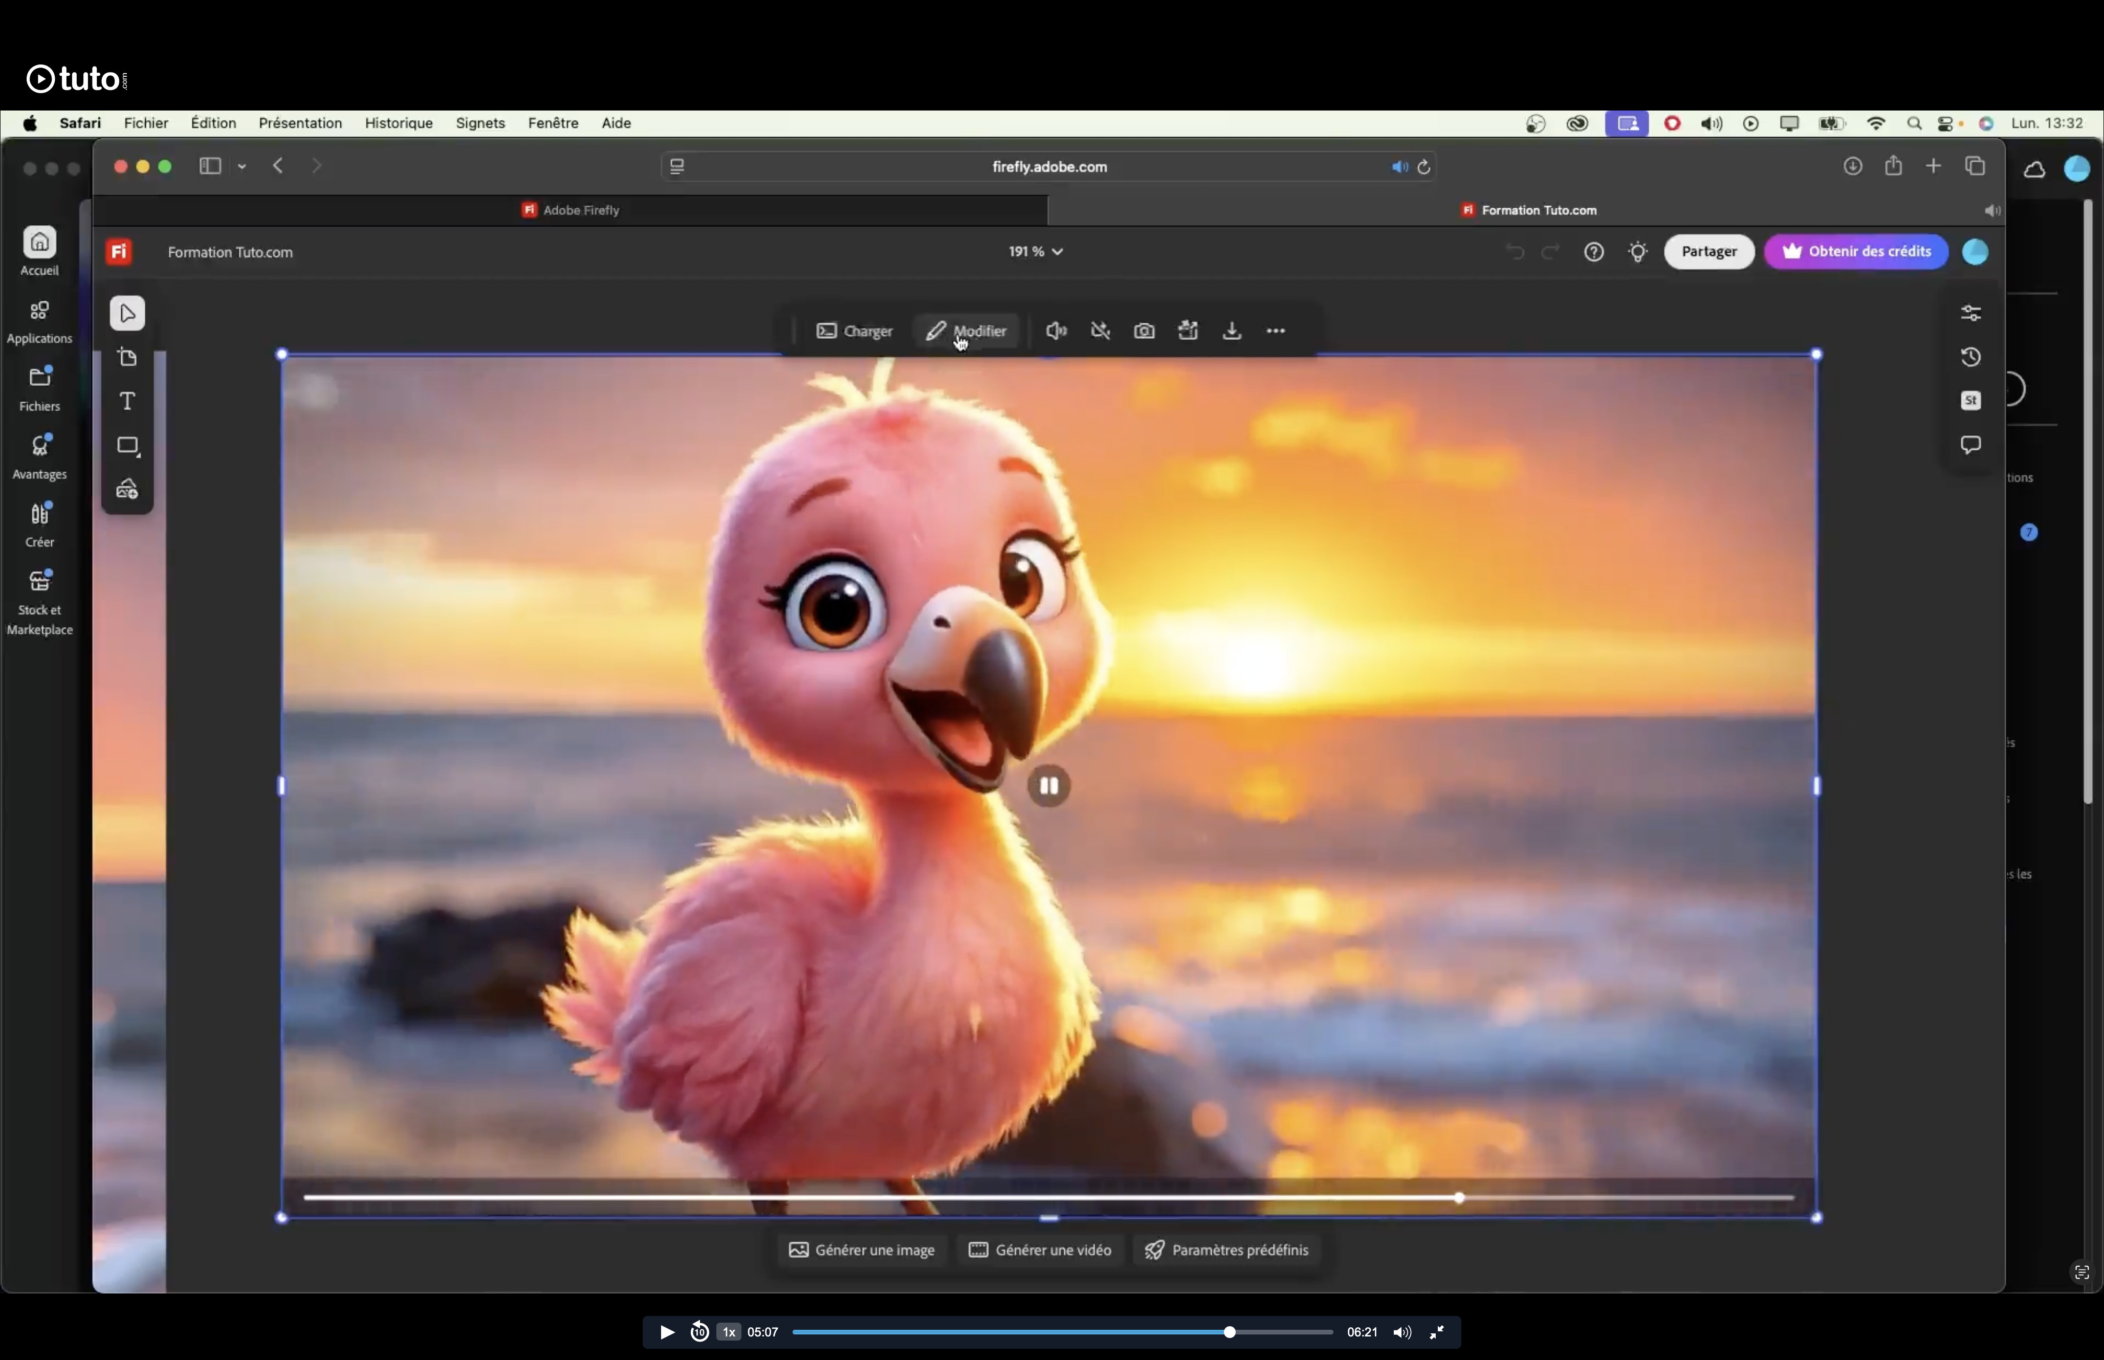Mute the tab audio in Safari address bar

pyautogui.click(x=1399, y=167)
